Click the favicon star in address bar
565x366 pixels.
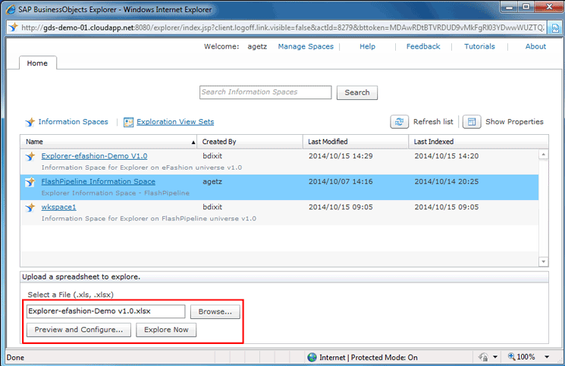[14, 27]
